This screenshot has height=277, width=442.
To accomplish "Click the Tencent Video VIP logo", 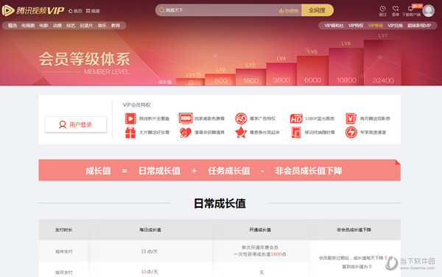I will click(33, 10).
